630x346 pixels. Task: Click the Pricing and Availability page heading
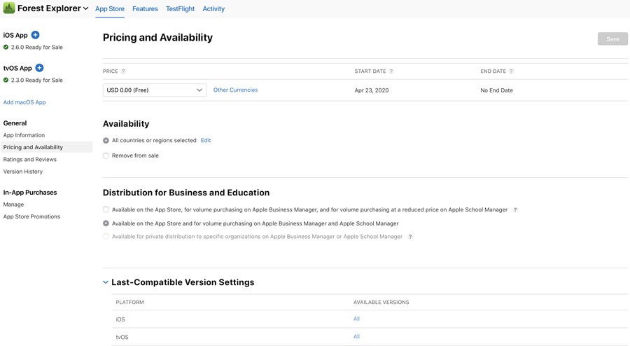point(158,38)
